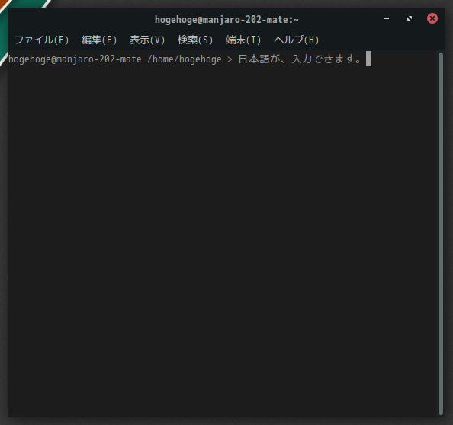The width and height of the screenshot is (453, 425).
Task: Open the 検索(S) menu
Action: click(x=195, y=40)
